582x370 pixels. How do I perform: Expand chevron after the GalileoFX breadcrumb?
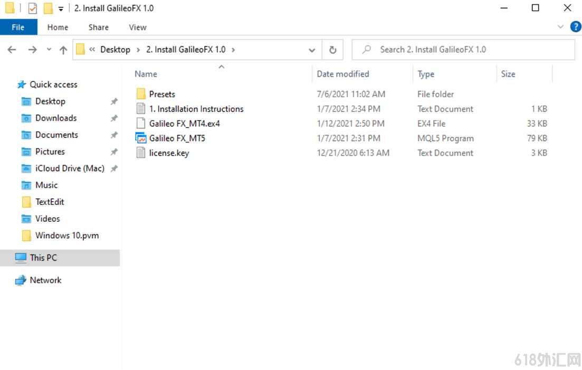pos(233,50)
